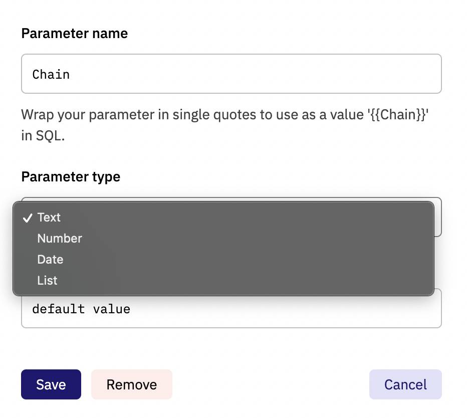
Task: Select the Text parameter type option
Action: point(223,218)
